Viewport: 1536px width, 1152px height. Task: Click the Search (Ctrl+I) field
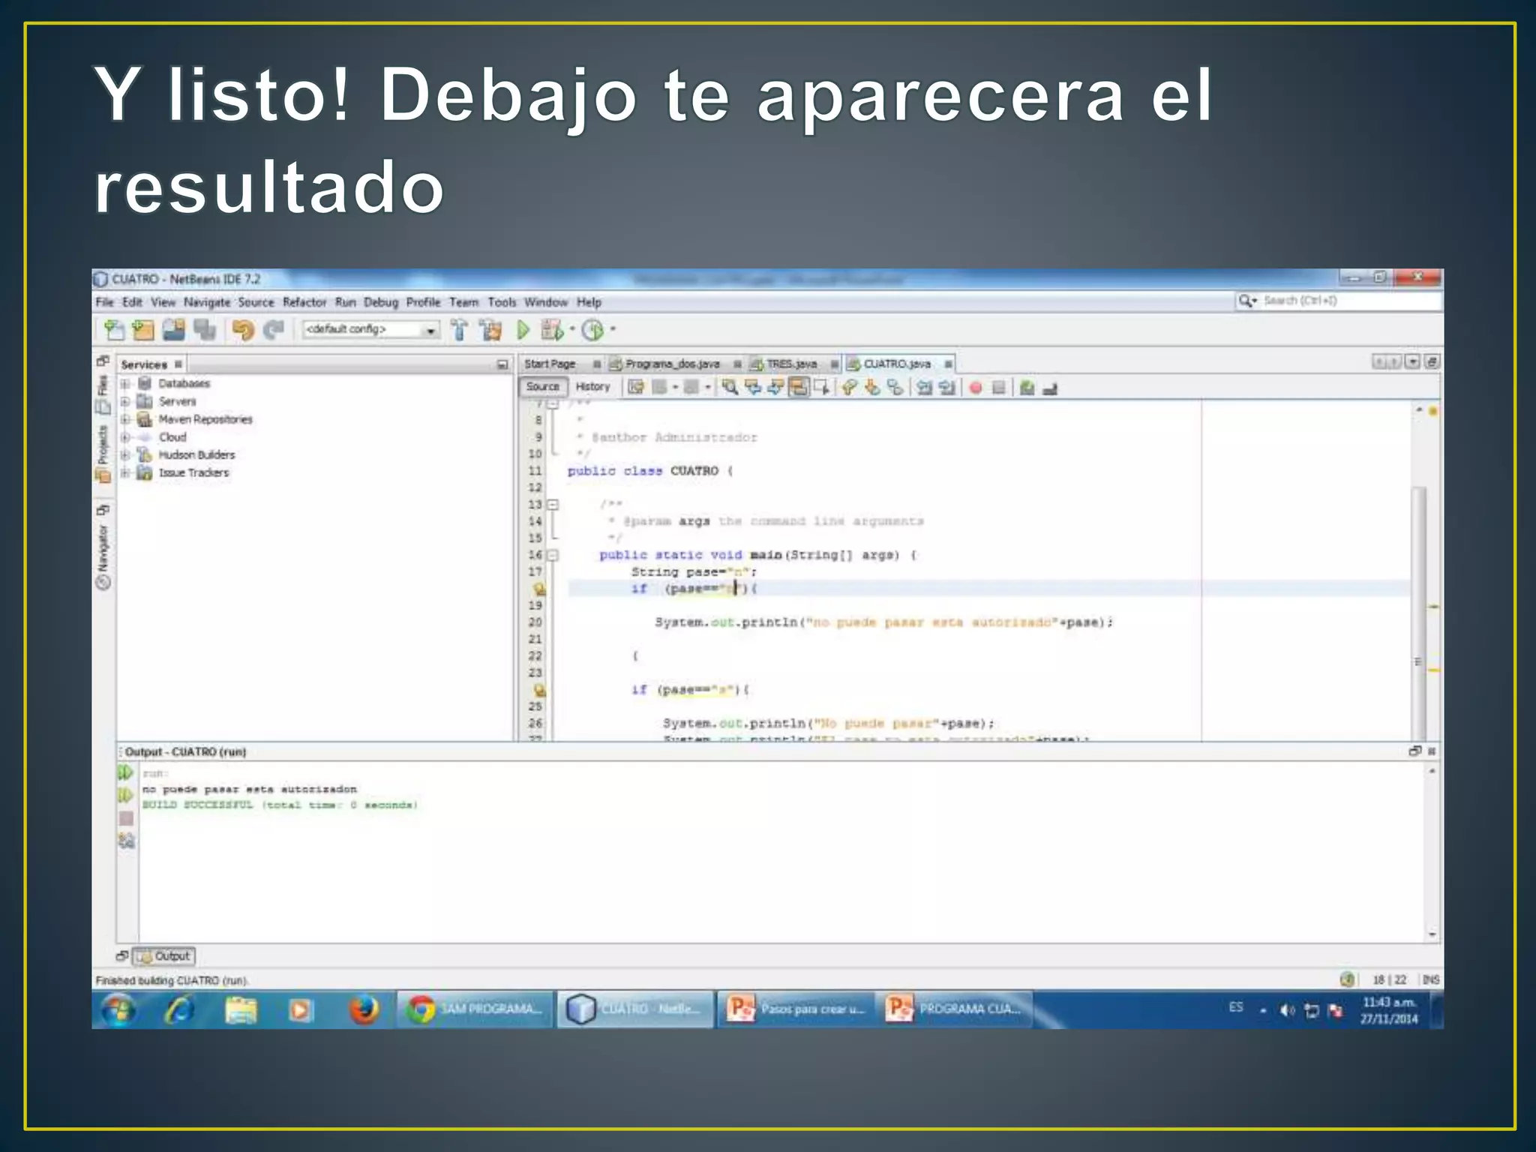[x=1338, y=301]
